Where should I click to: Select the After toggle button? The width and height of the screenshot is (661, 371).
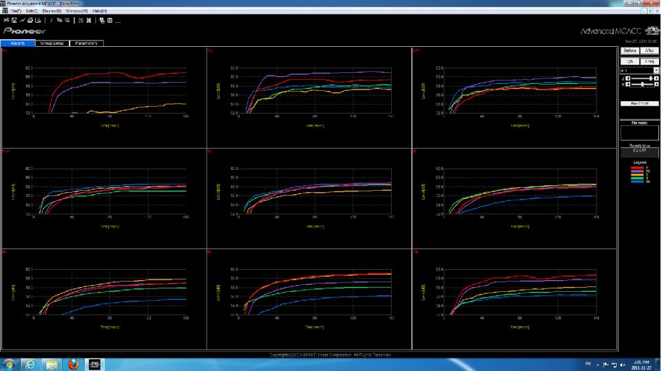tap(649, 51)
